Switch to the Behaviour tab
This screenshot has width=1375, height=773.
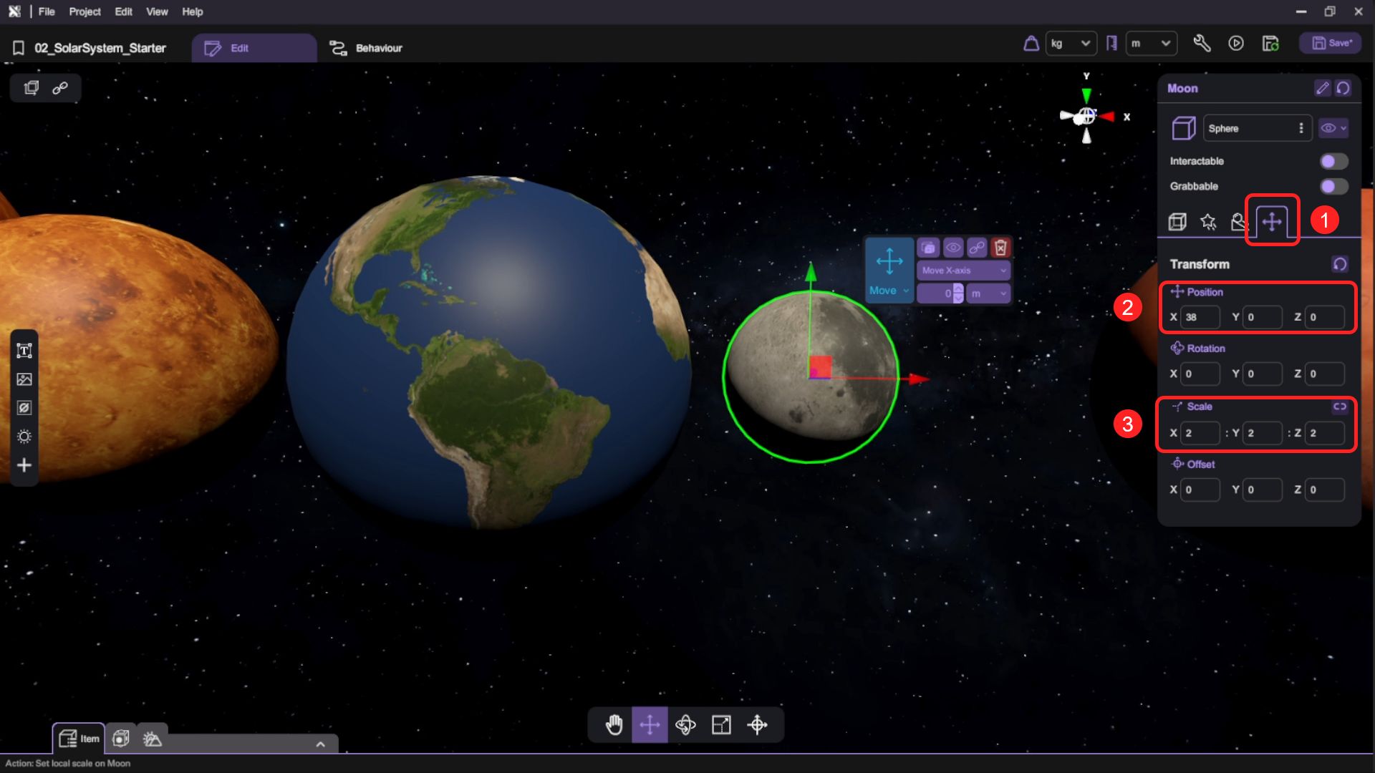366,48
